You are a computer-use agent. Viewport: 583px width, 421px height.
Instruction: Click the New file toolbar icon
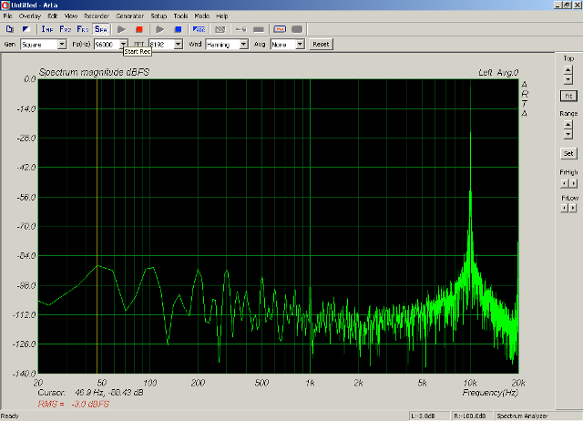point(10,29)
